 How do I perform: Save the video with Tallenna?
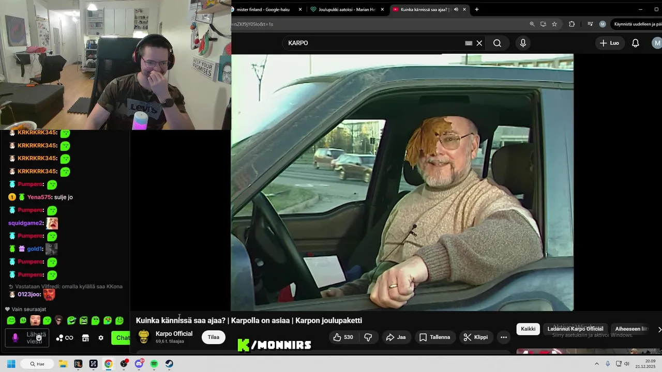point(434,337)
